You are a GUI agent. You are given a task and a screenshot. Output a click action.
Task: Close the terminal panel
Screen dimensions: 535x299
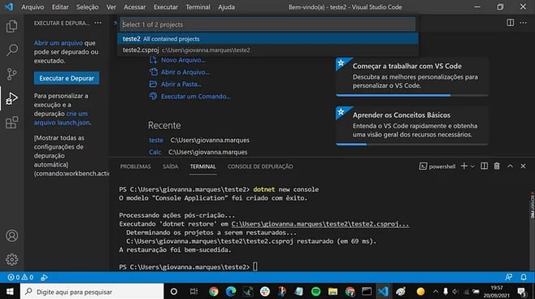(x=523, y=166)
